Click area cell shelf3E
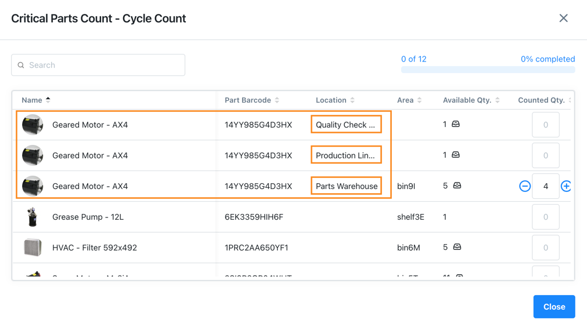 (x=410, y=217)
